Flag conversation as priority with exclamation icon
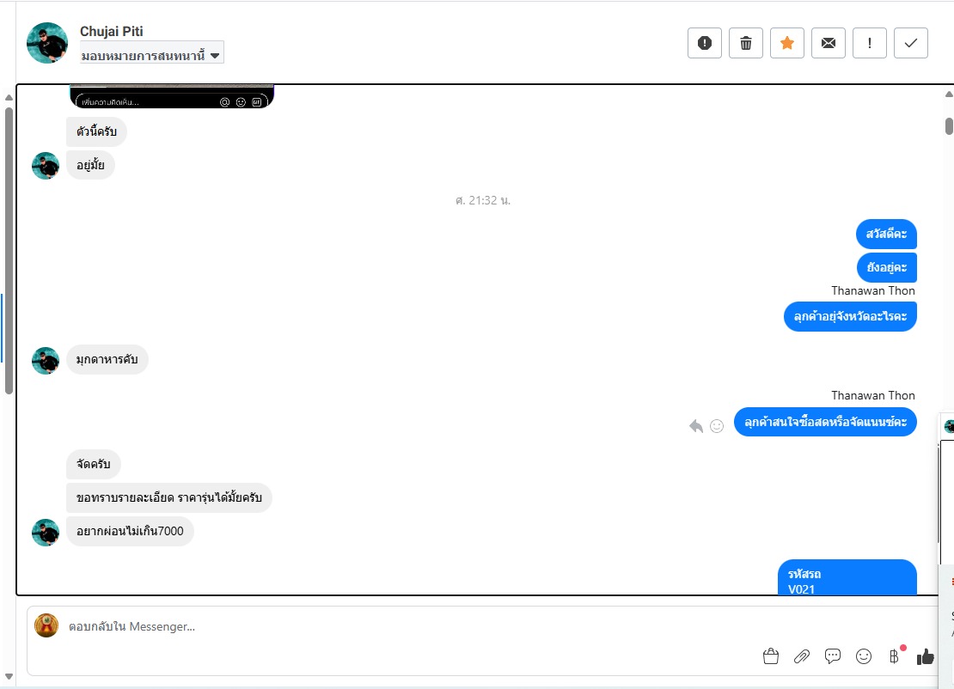 870,43
